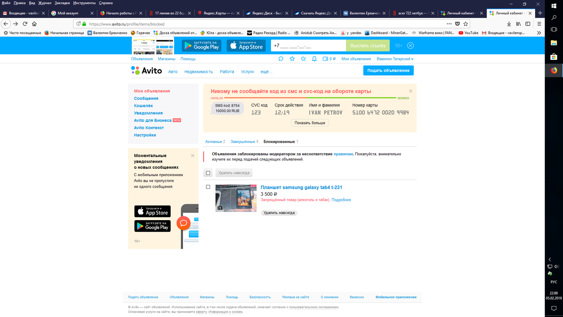Screen dimensions: 563x317
Task: Open the notifications bell icon in Avito header
Action: pos(314,59)
